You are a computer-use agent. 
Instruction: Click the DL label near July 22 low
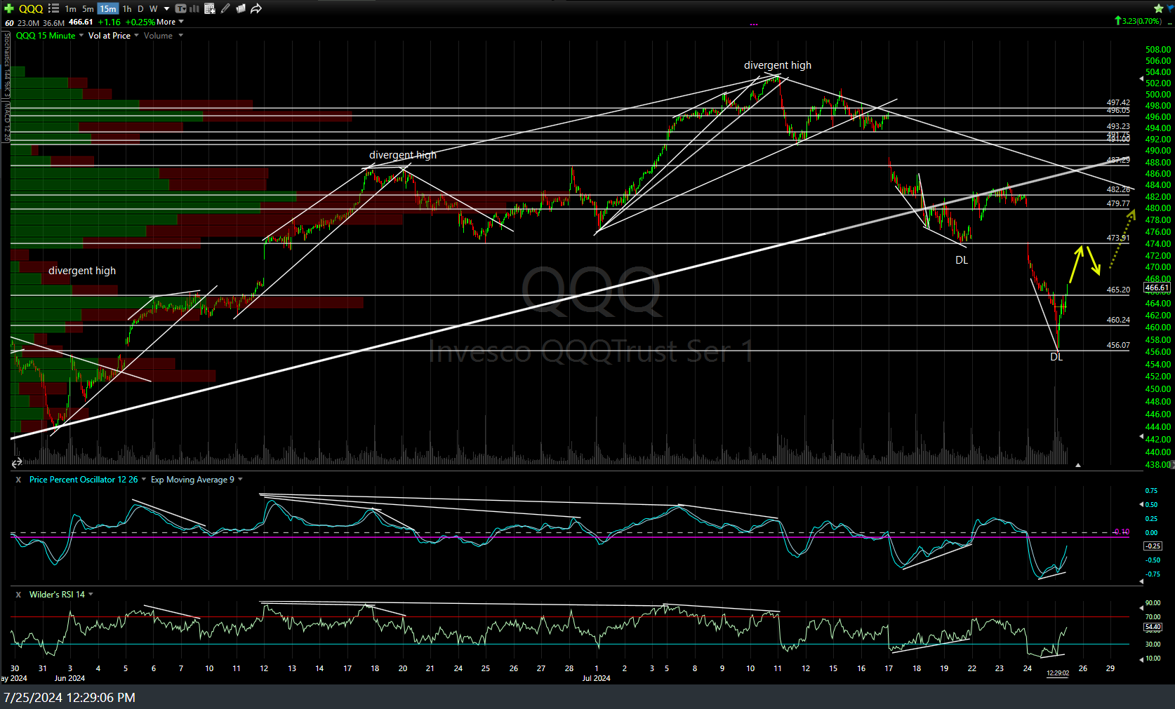point(962,260)
